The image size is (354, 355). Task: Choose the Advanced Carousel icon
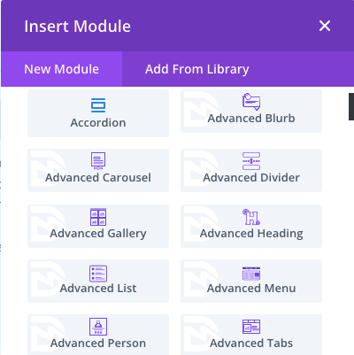click(x=98, y=161)
